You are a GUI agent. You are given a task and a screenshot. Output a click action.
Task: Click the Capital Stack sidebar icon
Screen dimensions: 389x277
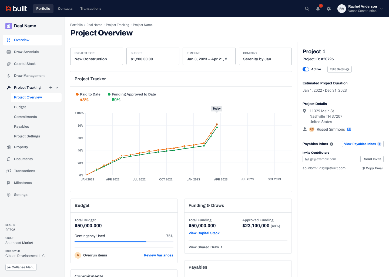coord(9,64)
